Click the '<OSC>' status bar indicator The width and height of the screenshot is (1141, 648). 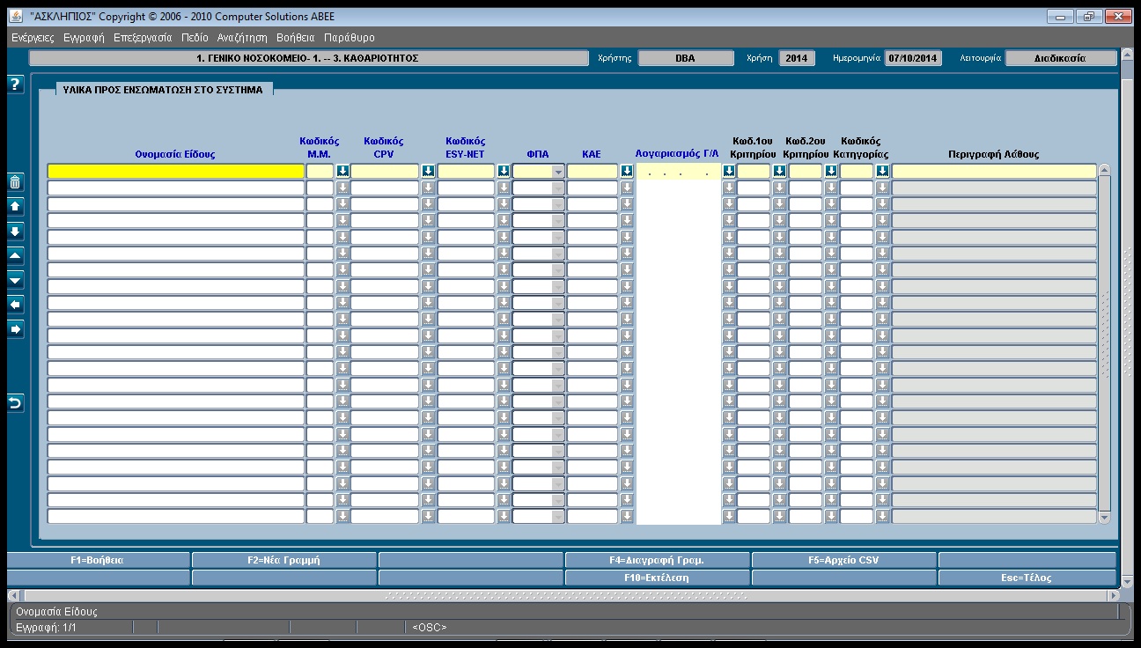[x=430, y=628]
